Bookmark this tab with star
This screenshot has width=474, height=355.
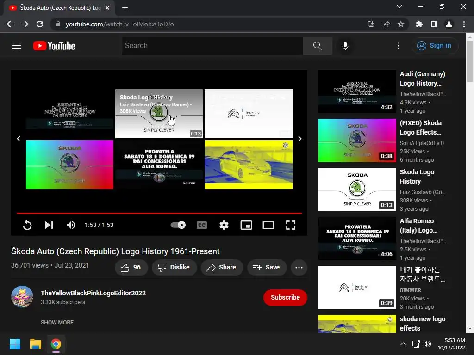click(400, 24)
